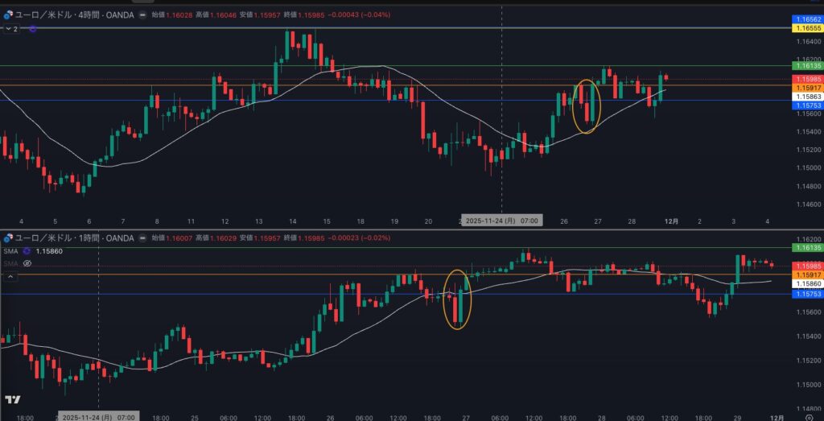Select the blue horizontal line in the 1-hour chart
824x421 pixels.
(394, 294)
